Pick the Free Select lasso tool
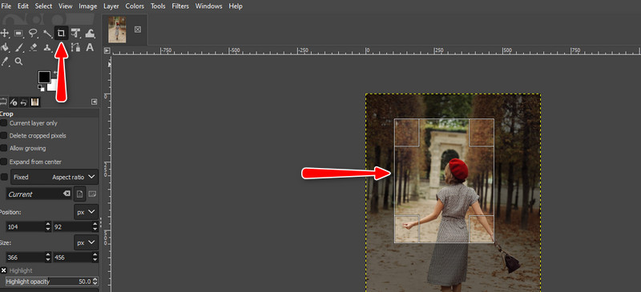The height and width of the screenshot is (292, 641). point(33,34)
